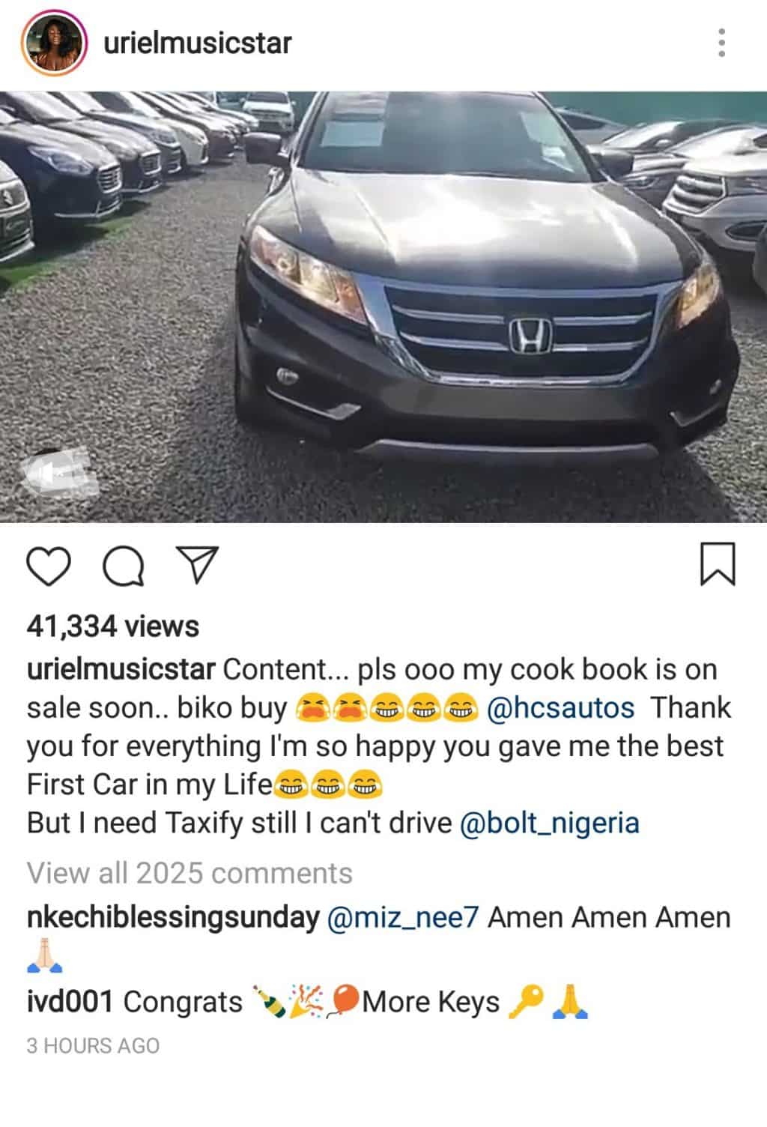
Task: Open urielmusicstar profile picture
Action: click(52, 43)
